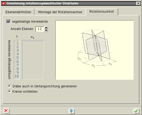Open Montage der Rotationsachse tab
The height and width of the screenshot is (115, 142).
pyautogui.click(x=60, y=12)
